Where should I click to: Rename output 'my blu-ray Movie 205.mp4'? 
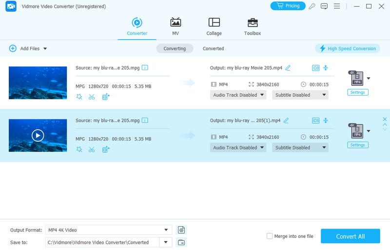288,68
